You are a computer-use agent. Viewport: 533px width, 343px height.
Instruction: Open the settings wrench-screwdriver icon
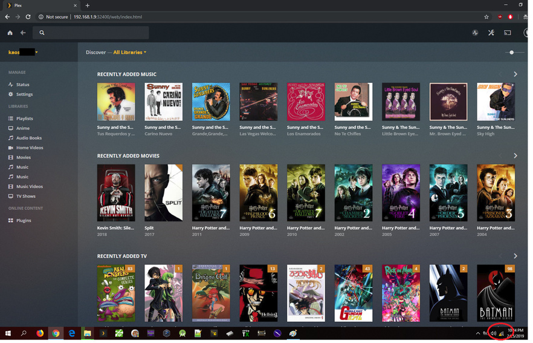[491, 33]
